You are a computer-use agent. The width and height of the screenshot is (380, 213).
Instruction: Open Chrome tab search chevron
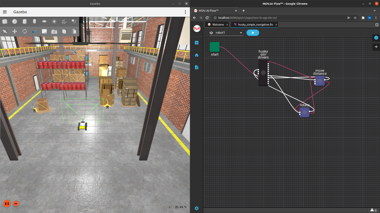375,11
